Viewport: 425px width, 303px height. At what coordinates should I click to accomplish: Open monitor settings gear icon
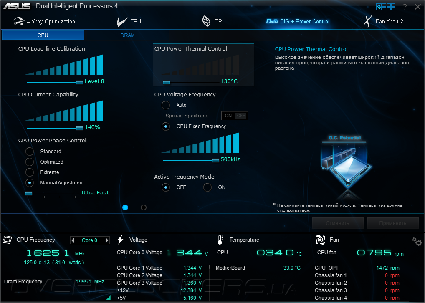417,241
